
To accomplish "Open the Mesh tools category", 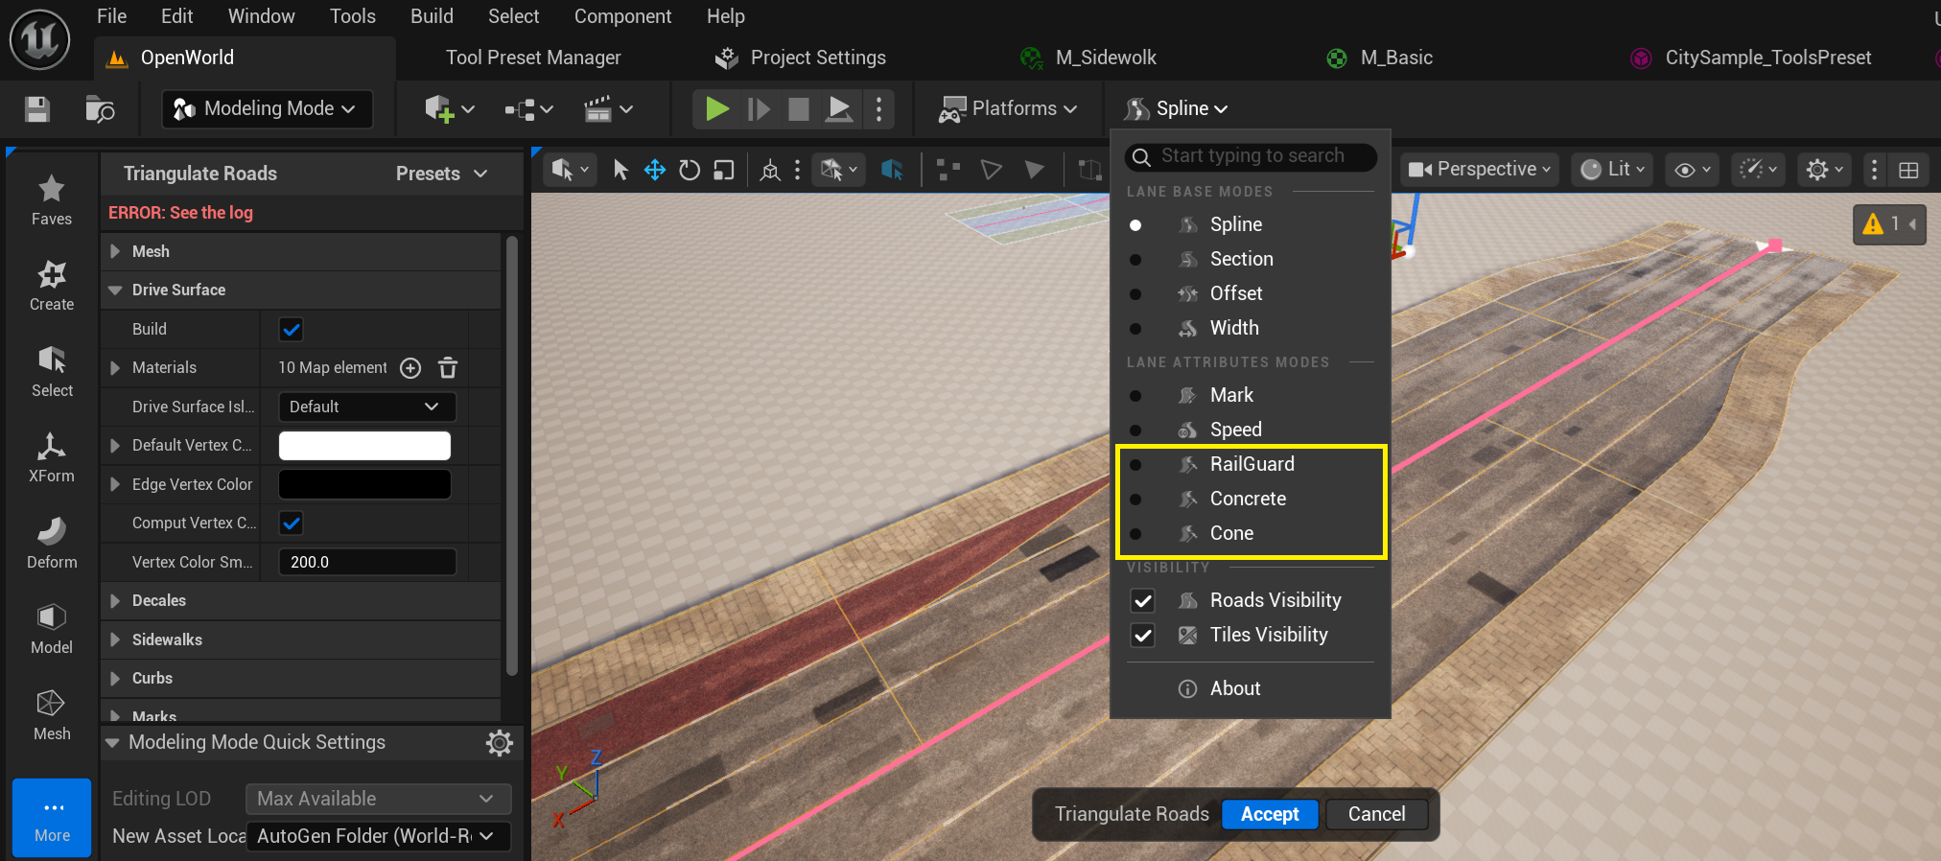I will [x=52, y=715].
